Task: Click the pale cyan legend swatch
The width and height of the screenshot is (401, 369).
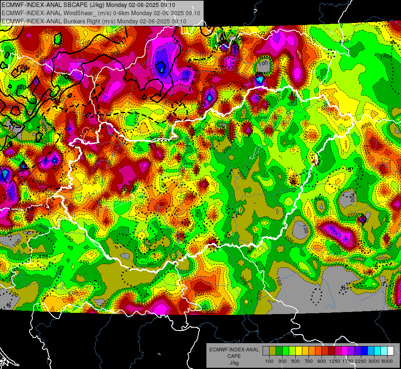Action: 384,351
